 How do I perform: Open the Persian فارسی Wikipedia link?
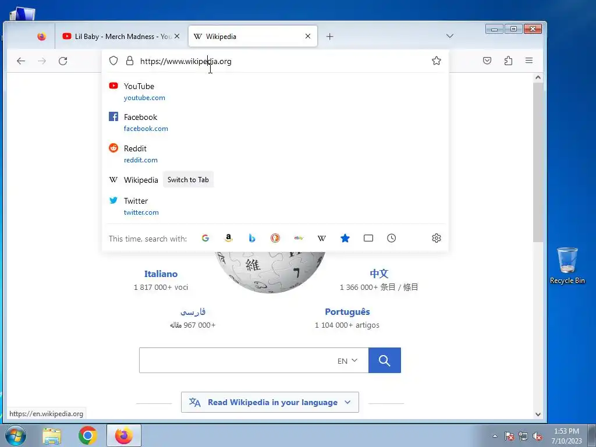click(193, 312)
